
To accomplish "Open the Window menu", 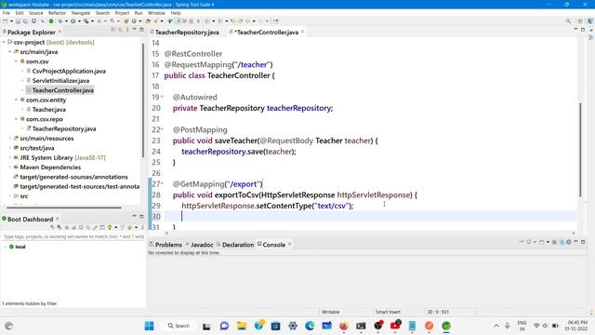I will pos(156,13).
